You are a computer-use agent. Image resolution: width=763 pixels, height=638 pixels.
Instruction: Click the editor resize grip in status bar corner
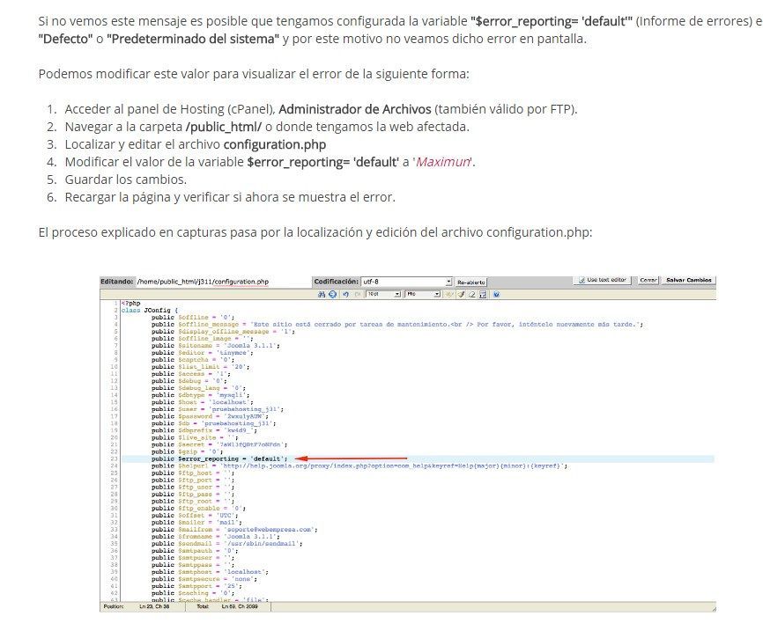pyautogui.click(x=713, y=608)
